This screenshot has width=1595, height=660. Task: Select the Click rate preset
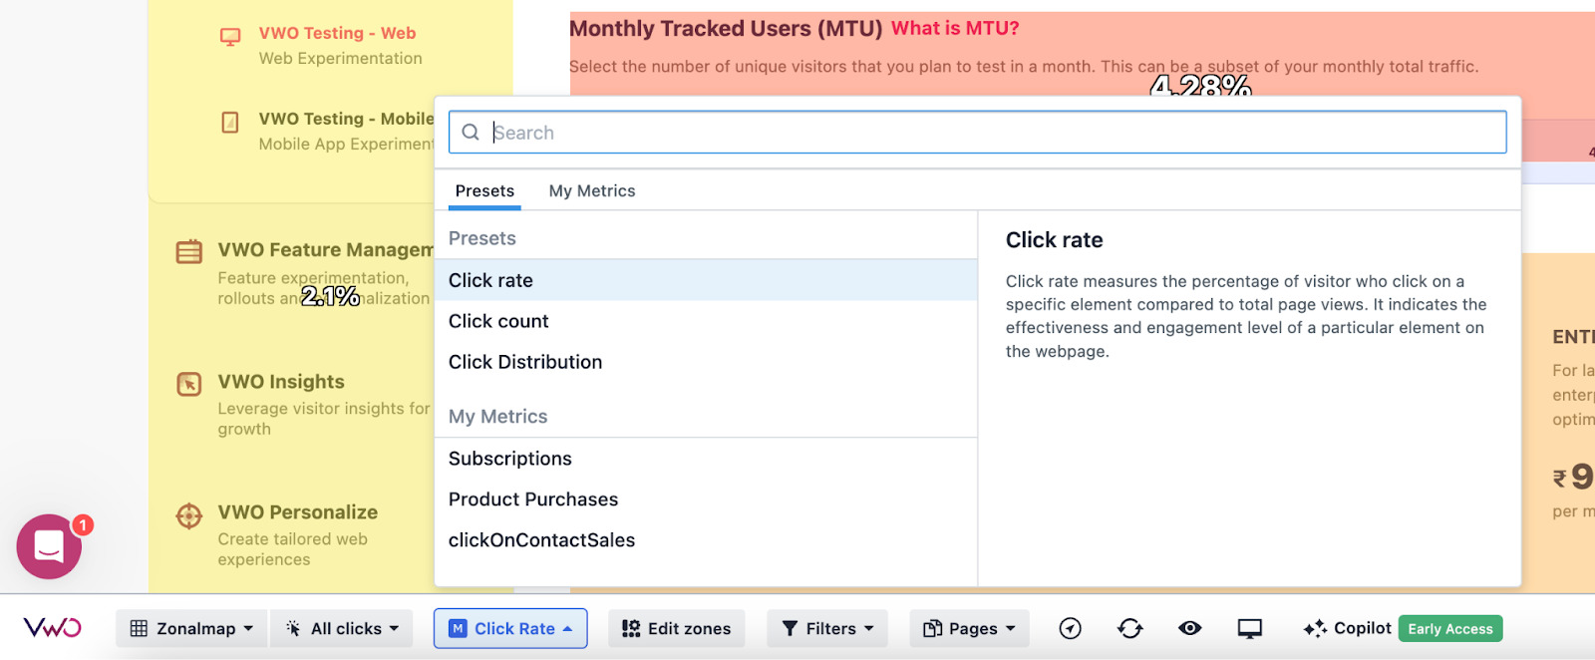coord(706,280)
